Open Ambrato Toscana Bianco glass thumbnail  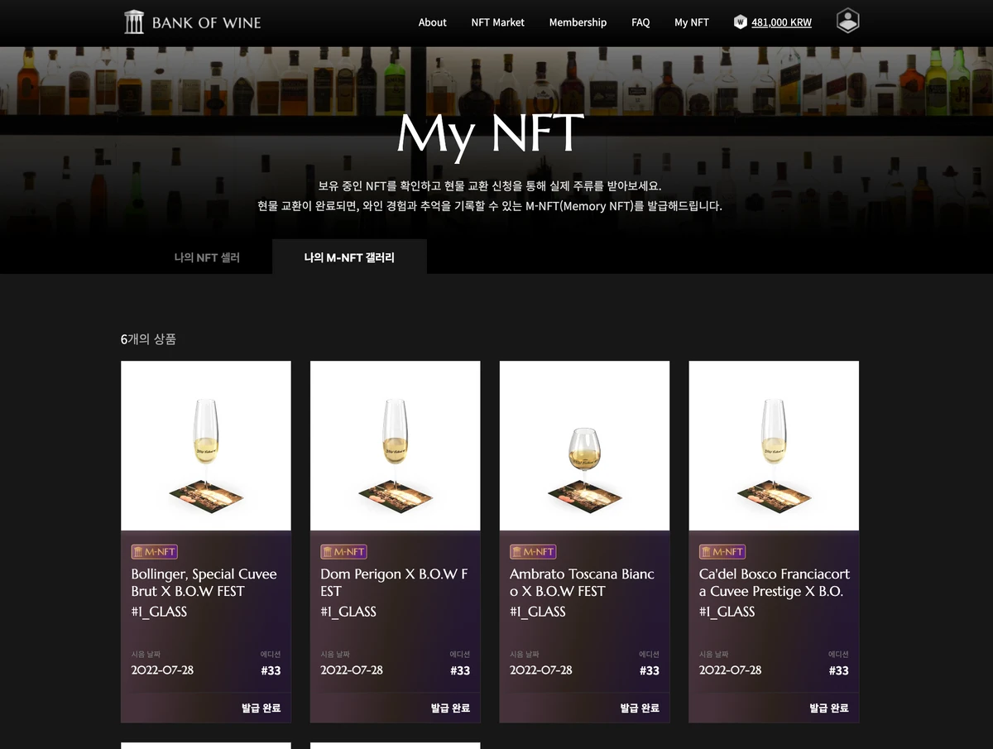(x=584, y=446)
